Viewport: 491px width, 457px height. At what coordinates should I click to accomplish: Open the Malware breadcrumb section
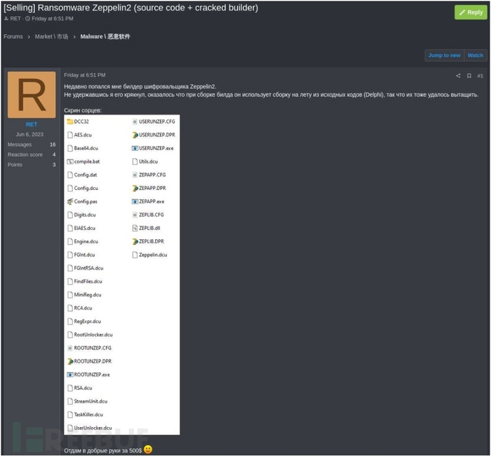[x=105, y=36]
